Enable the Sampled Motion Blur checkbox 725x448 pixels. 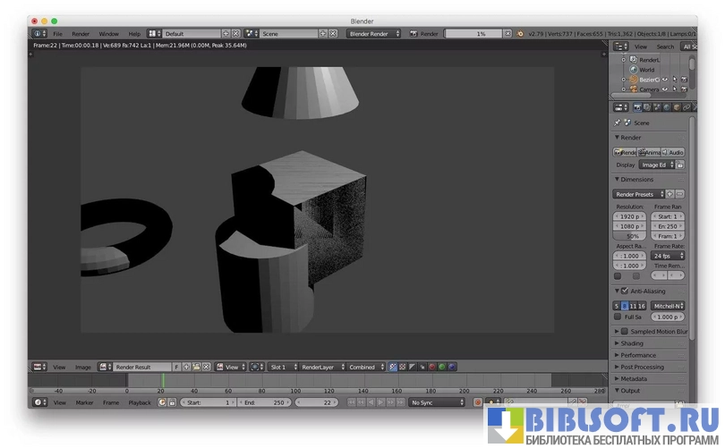(x=624, y=331)
